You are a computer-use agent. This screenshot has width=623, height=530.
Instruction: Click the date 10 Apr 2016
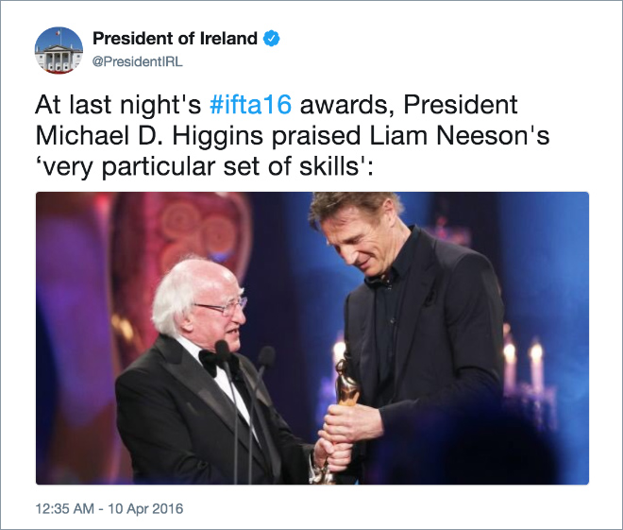(145, 508)
